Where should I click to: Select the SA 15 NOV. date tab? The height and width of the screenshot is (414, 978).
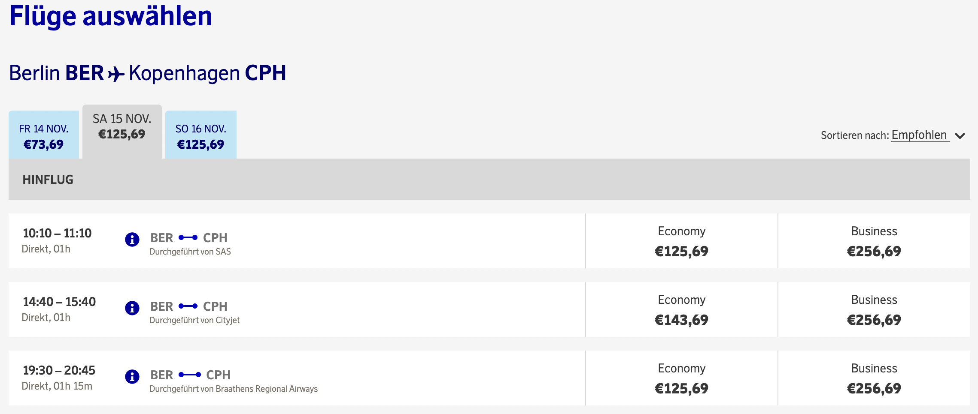coord(122,127)
